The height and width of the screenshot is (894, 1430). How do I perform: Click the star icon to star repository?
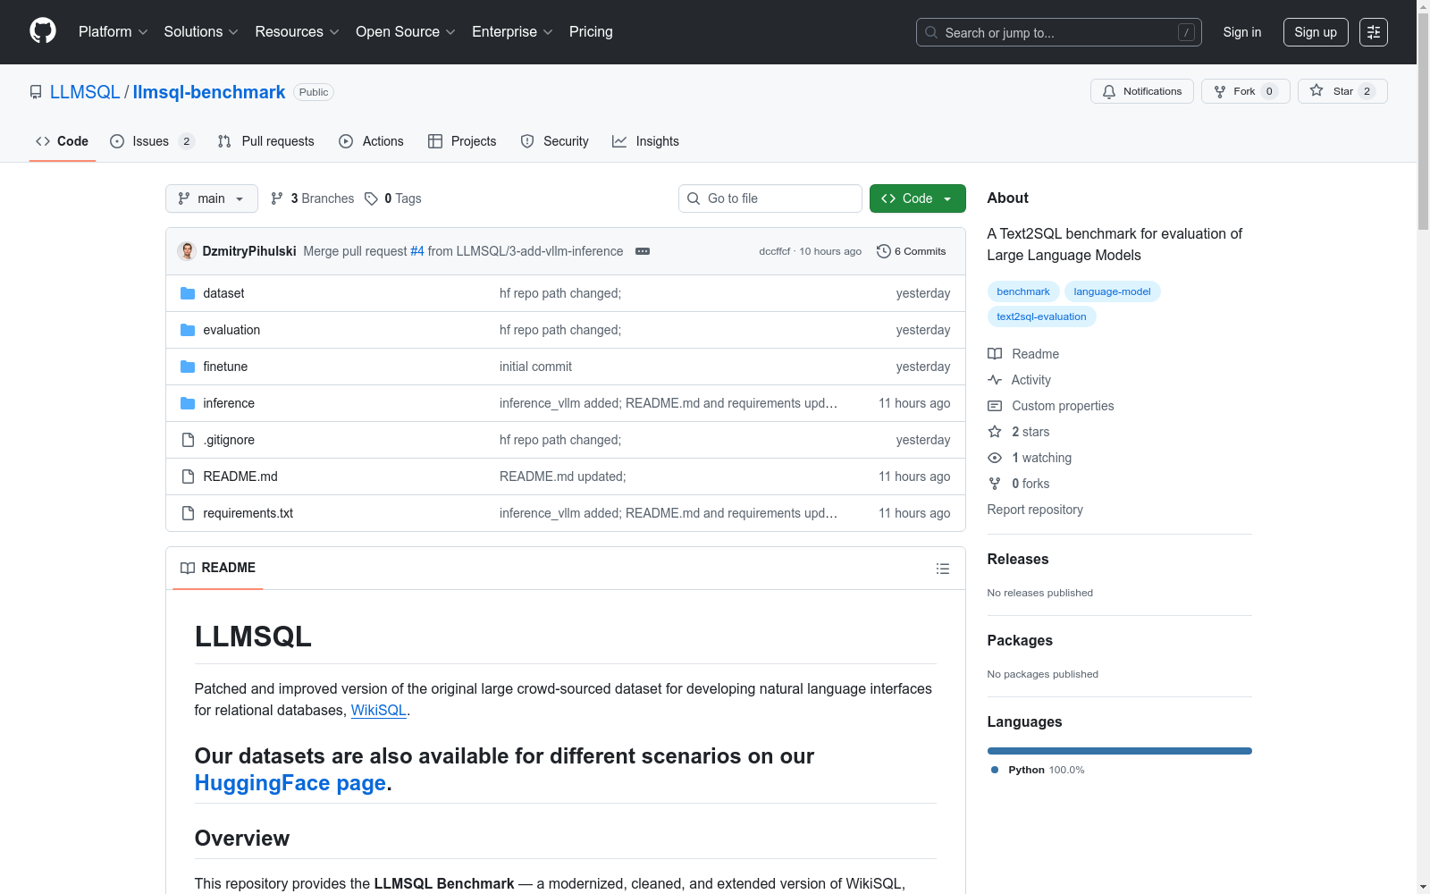tap(1316, 91)
